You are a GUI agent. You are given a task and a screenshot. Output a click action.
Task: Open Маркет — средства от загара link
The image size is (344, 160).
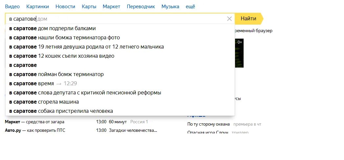pos(35,122)
